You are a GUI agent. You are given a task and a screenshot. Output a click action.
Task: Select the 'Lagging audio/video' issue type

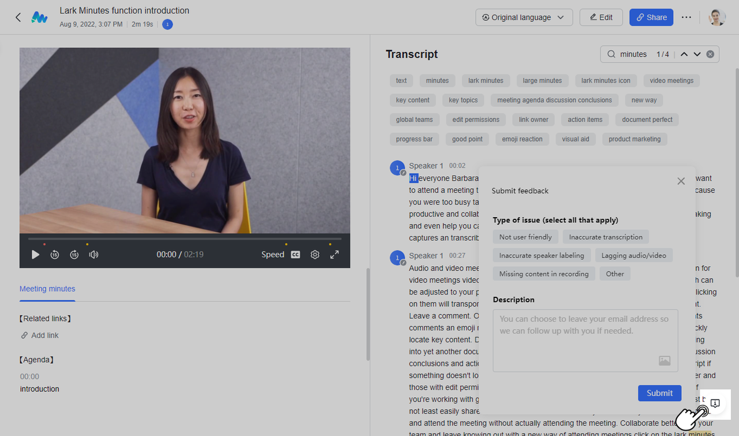[633, 255]
